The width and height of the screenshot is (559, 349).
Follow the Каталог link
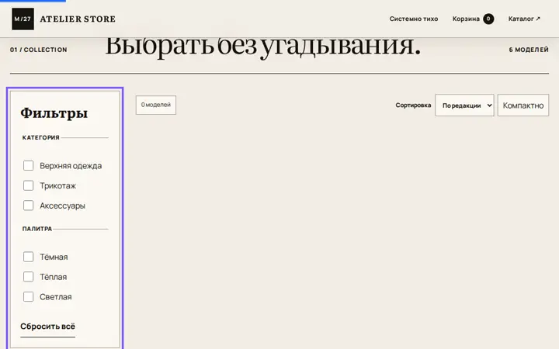click(524, 19)
